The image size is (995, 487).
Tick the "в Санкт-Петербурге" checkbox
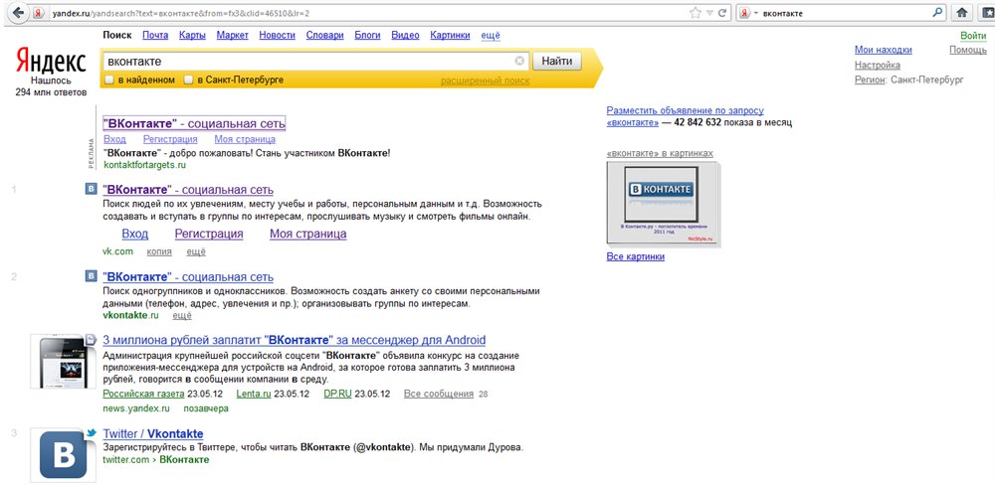tap(188, 80)
